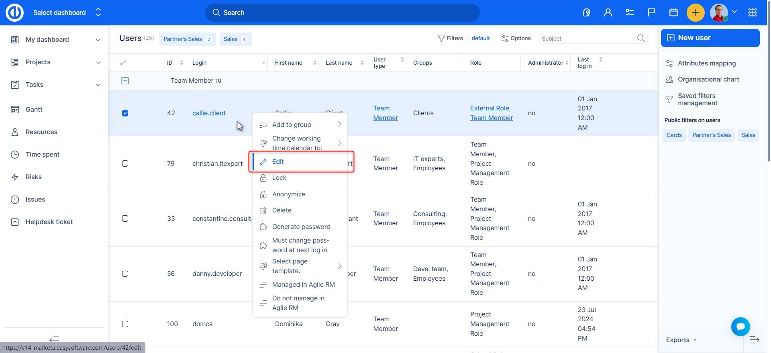Open the live chat bubble
Screen dimensions: 771x353
pyautogui.click(x=740, y=326)
